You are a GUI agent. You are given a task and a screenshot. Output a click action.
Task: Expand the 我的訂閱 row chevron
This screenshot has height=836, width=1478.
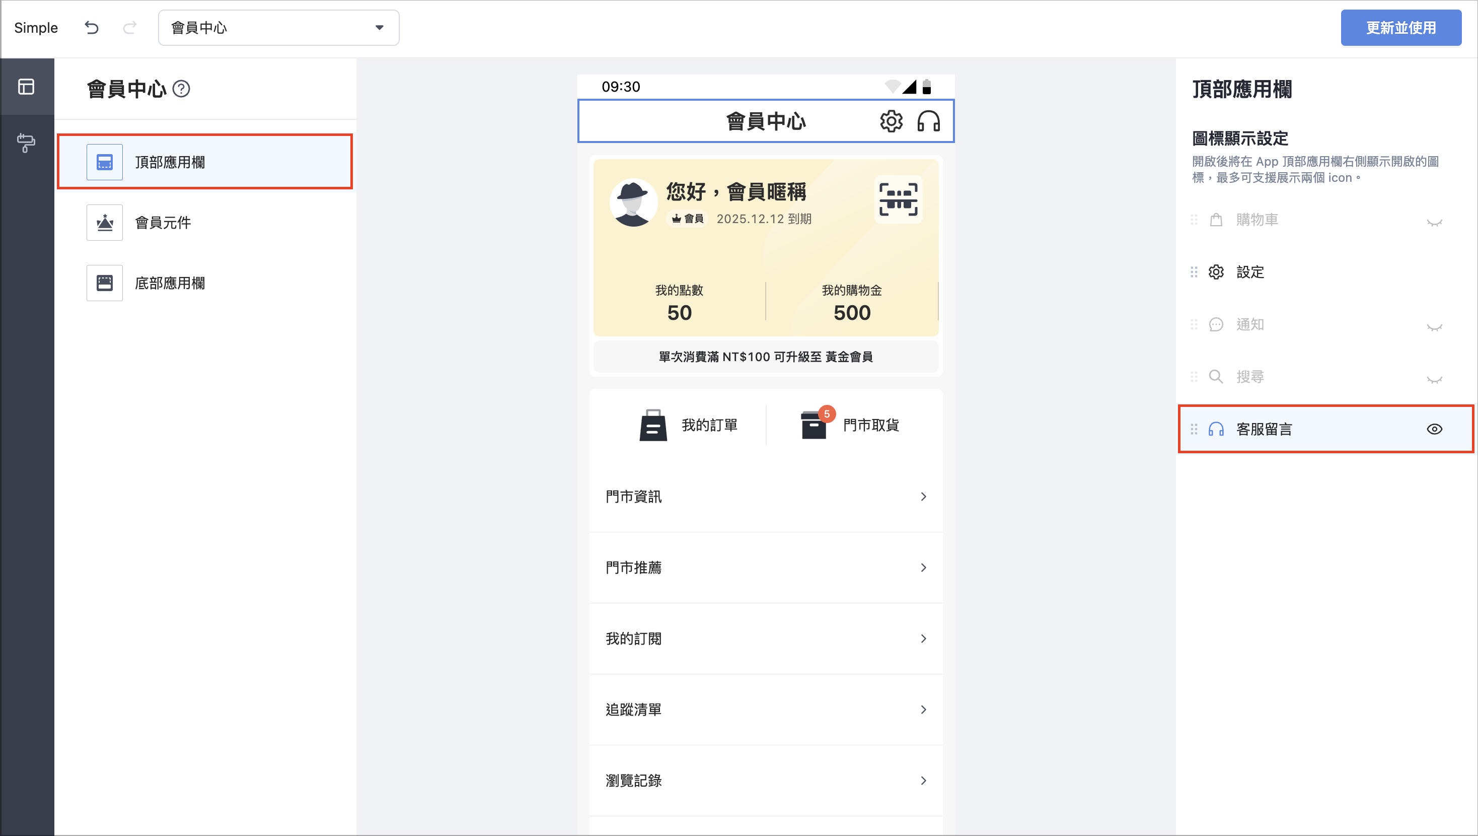point(923,639)
